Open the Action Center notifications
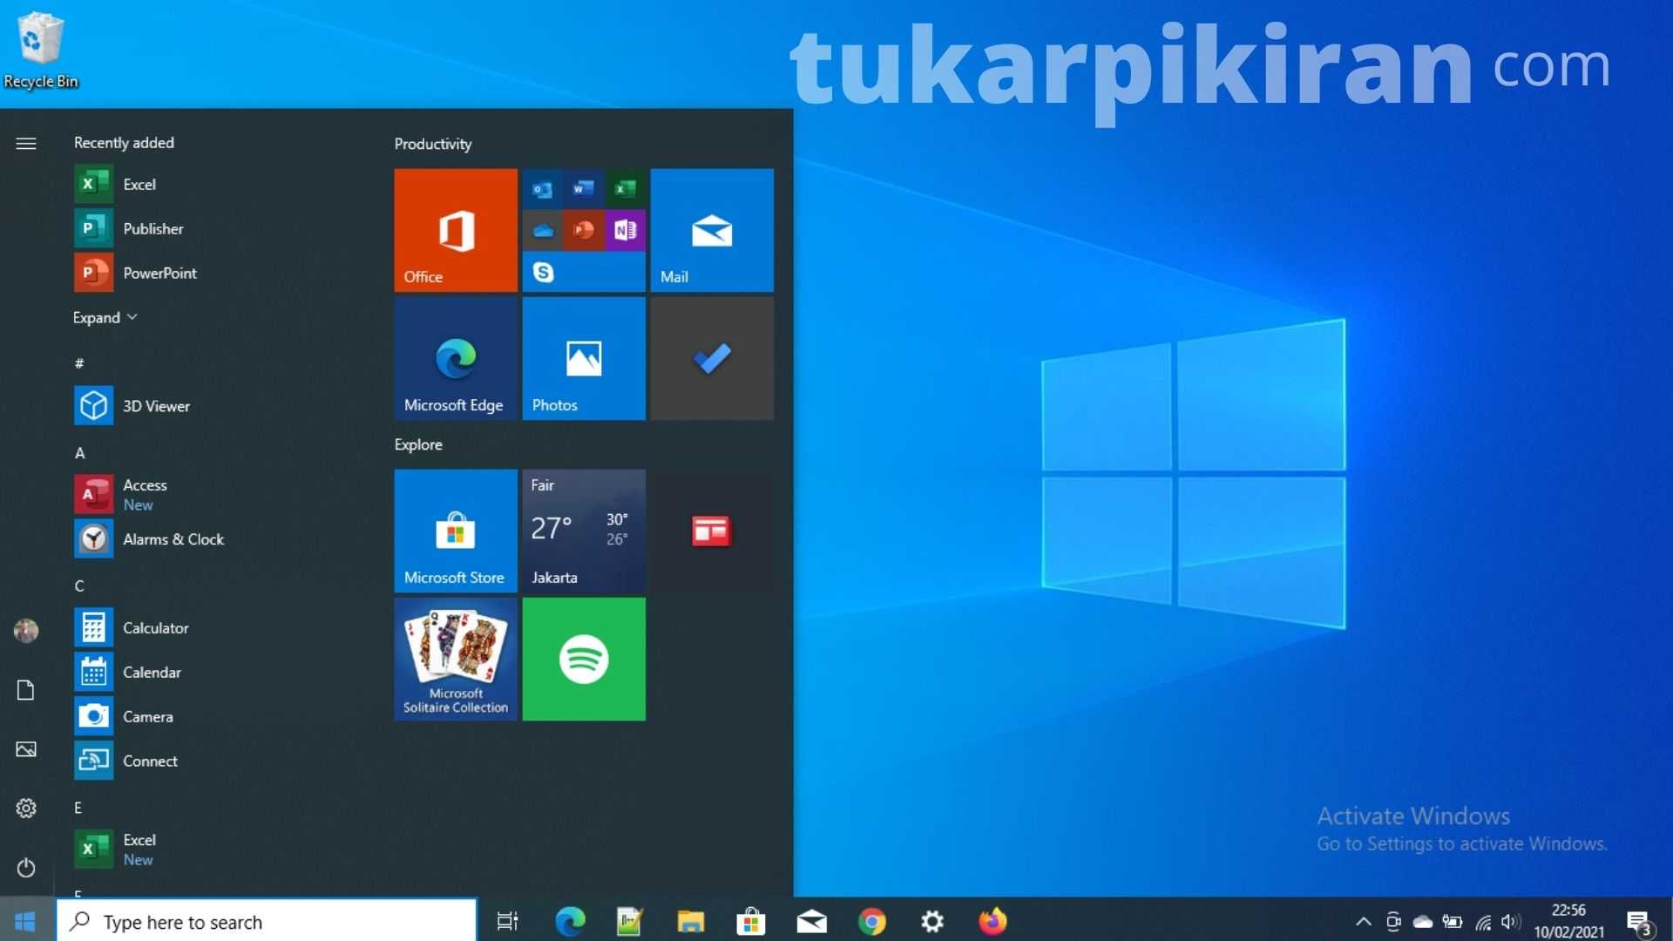 pyautogui.click(x=1640, y=922)
